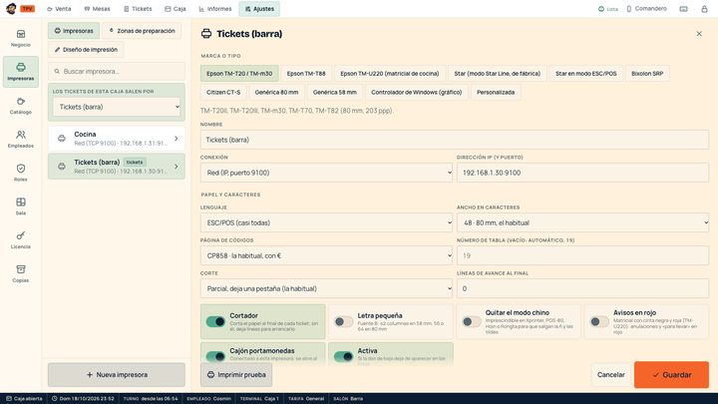Switch to Diseño de impresión subtab
The height and width of the screenshot is (404, 718).
(x=86, y=50)
